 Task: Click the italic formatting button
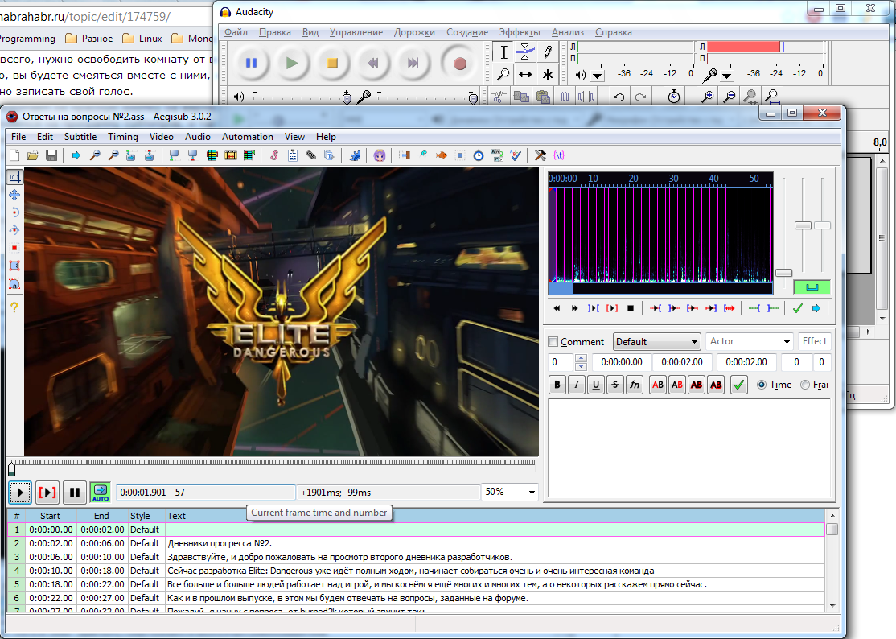pyautogui.click(x=577, y=385)
